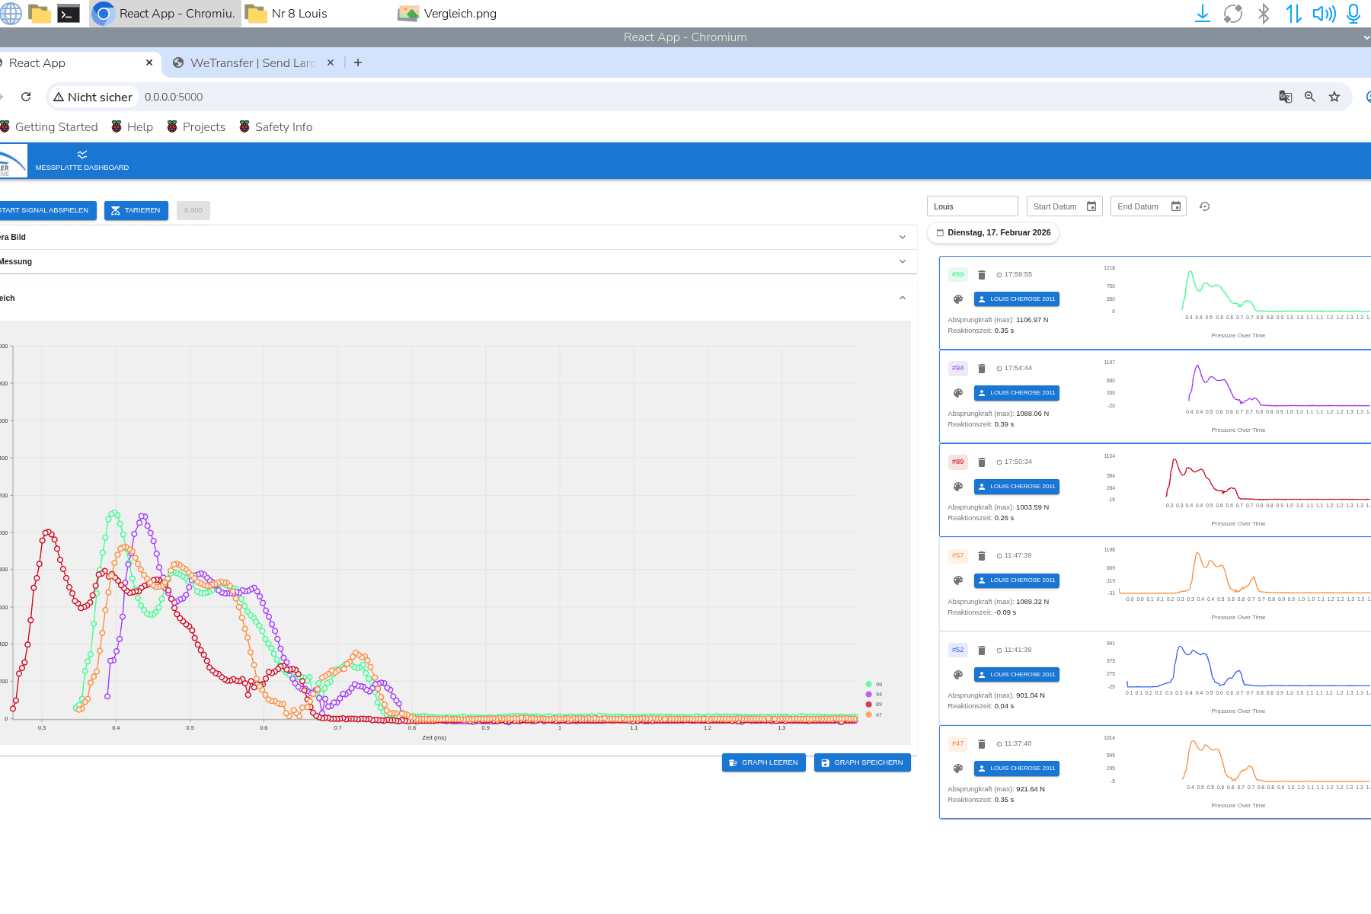Delete measurement #99 with trash icon

click(x=982, y=275)
